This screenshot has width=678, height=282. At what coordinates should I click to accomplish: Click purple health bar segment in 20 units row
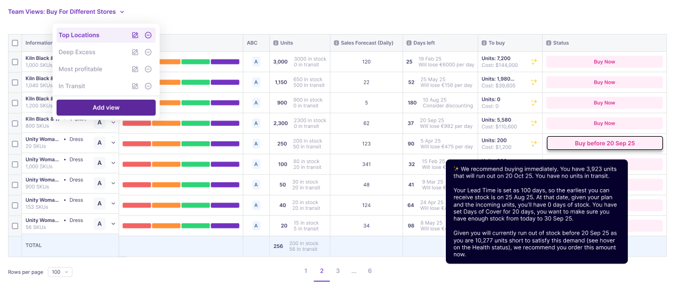225,225
